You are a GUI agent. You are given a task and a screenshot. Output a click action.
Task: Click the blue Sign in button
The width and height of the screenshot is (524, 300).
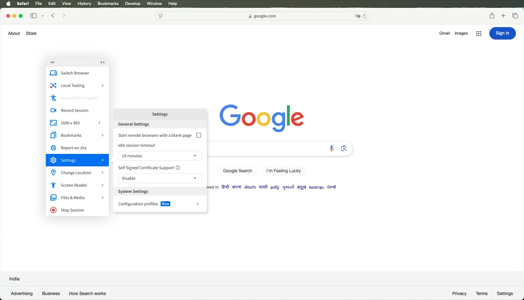[502, 33]
